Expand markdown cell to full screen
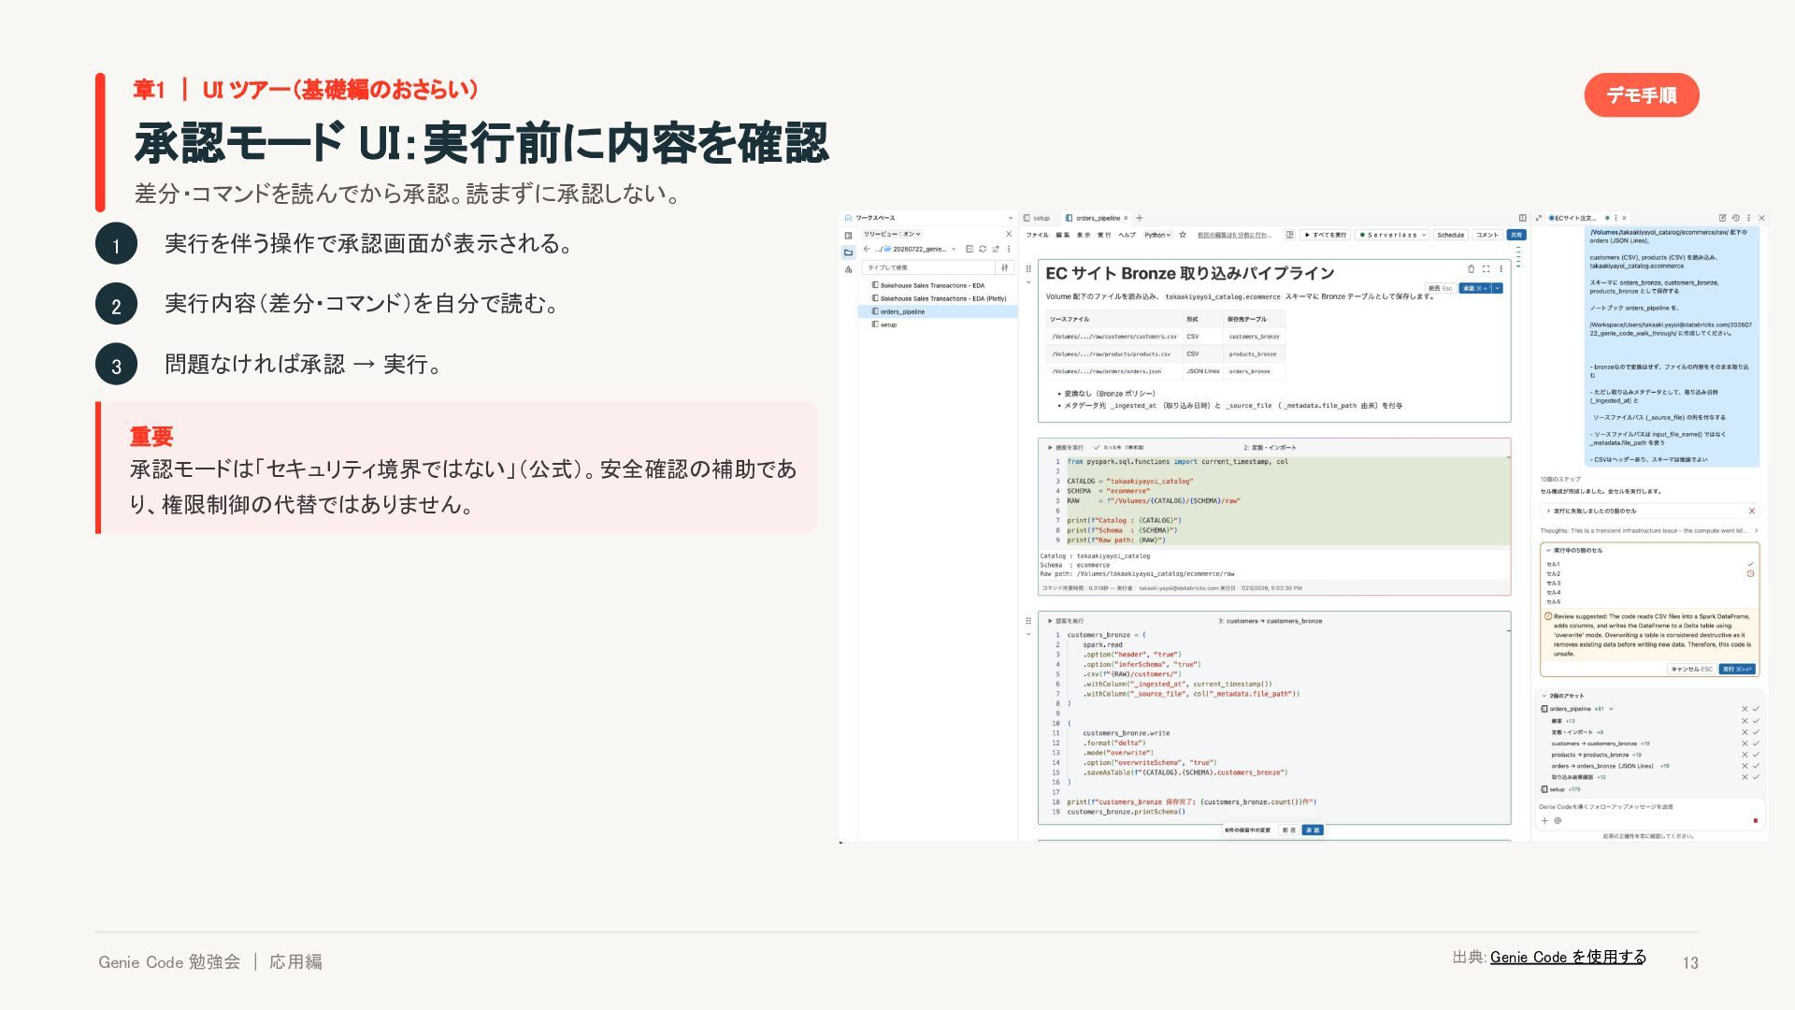This screenshot has height=1010, width=1795. pos(1486,268)
